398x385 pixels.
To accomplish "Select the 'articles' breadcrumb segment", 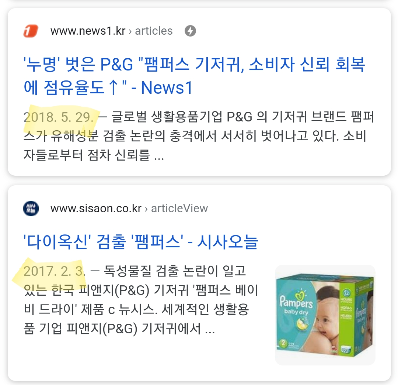I will point(154,31).
